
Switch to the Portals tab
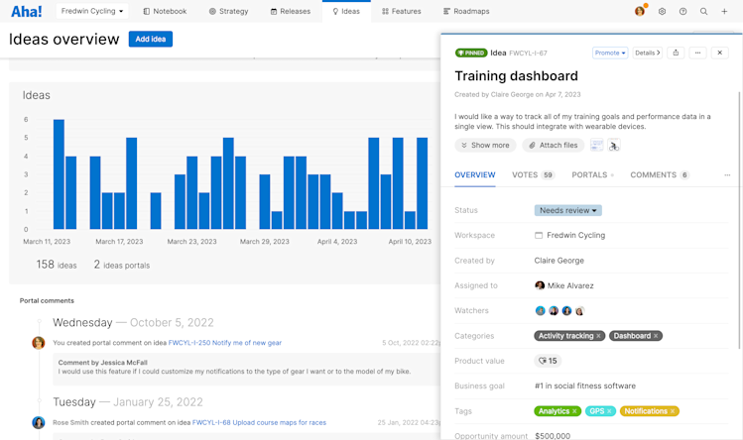point(592,174)
